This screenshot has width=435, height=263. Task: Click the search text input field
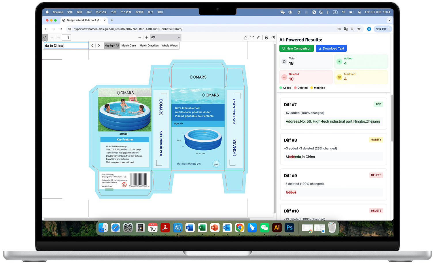pos(66,46)
